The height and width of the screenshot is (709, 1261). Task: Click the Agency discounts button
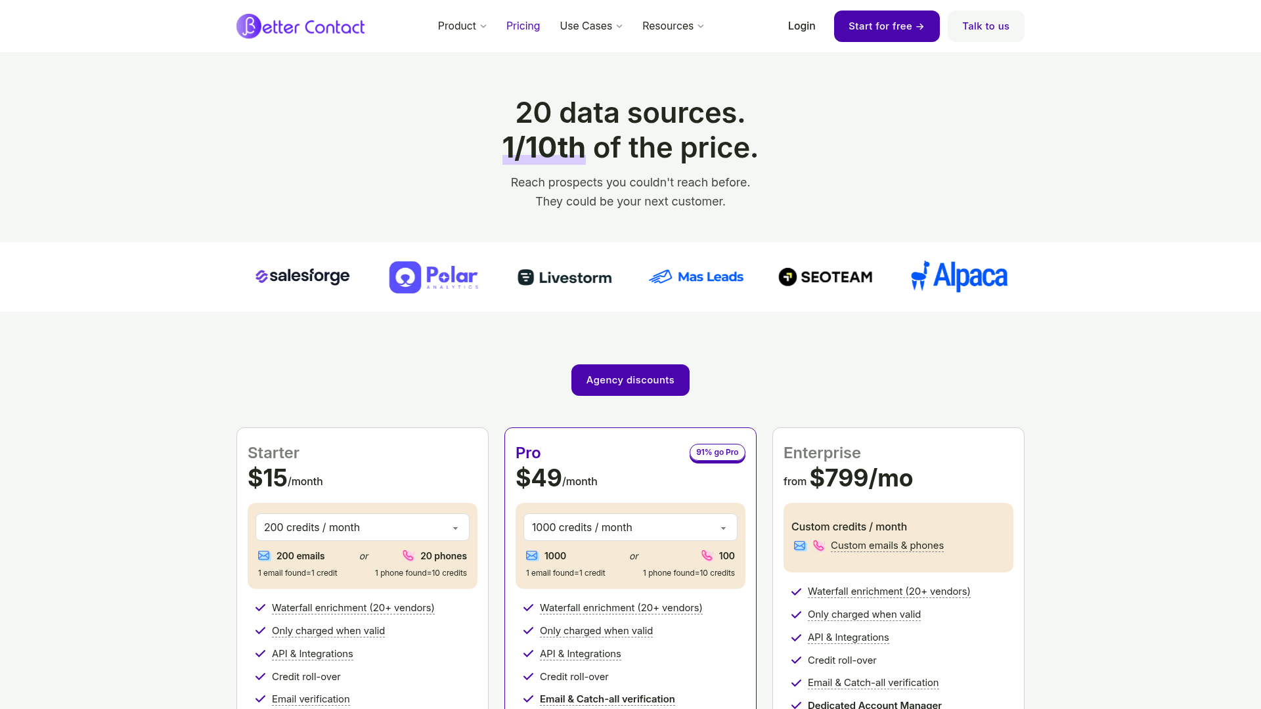630,380
